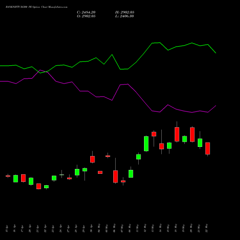The width and height of the screenshot is (240, 240).
Task: Click the 07 May date label
Action: 122,228
